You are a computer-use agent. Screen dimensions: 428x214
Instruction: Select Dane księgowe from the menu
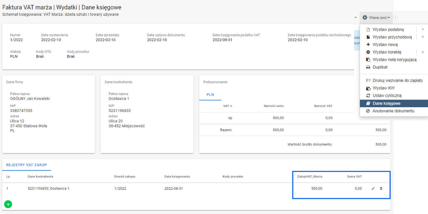(386, 104)
